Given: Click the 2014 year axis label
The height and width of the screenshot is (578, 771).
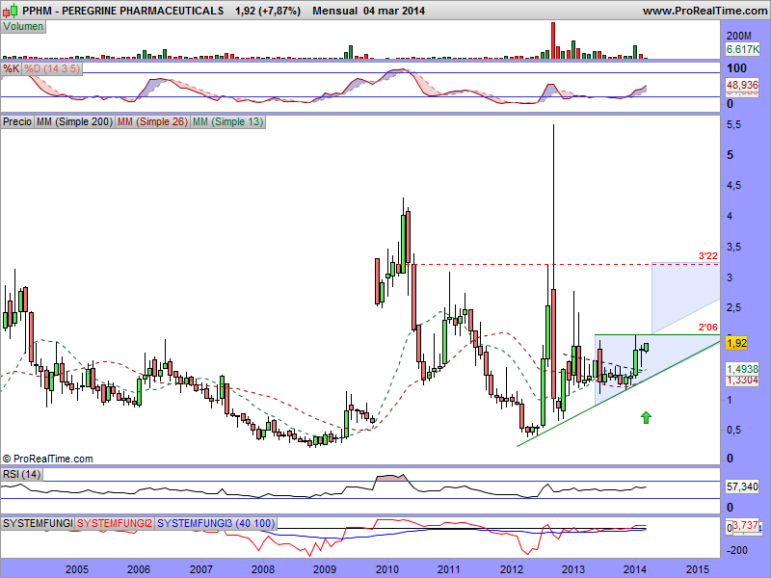Looking at the screenshot, I should tap(635, 569).
